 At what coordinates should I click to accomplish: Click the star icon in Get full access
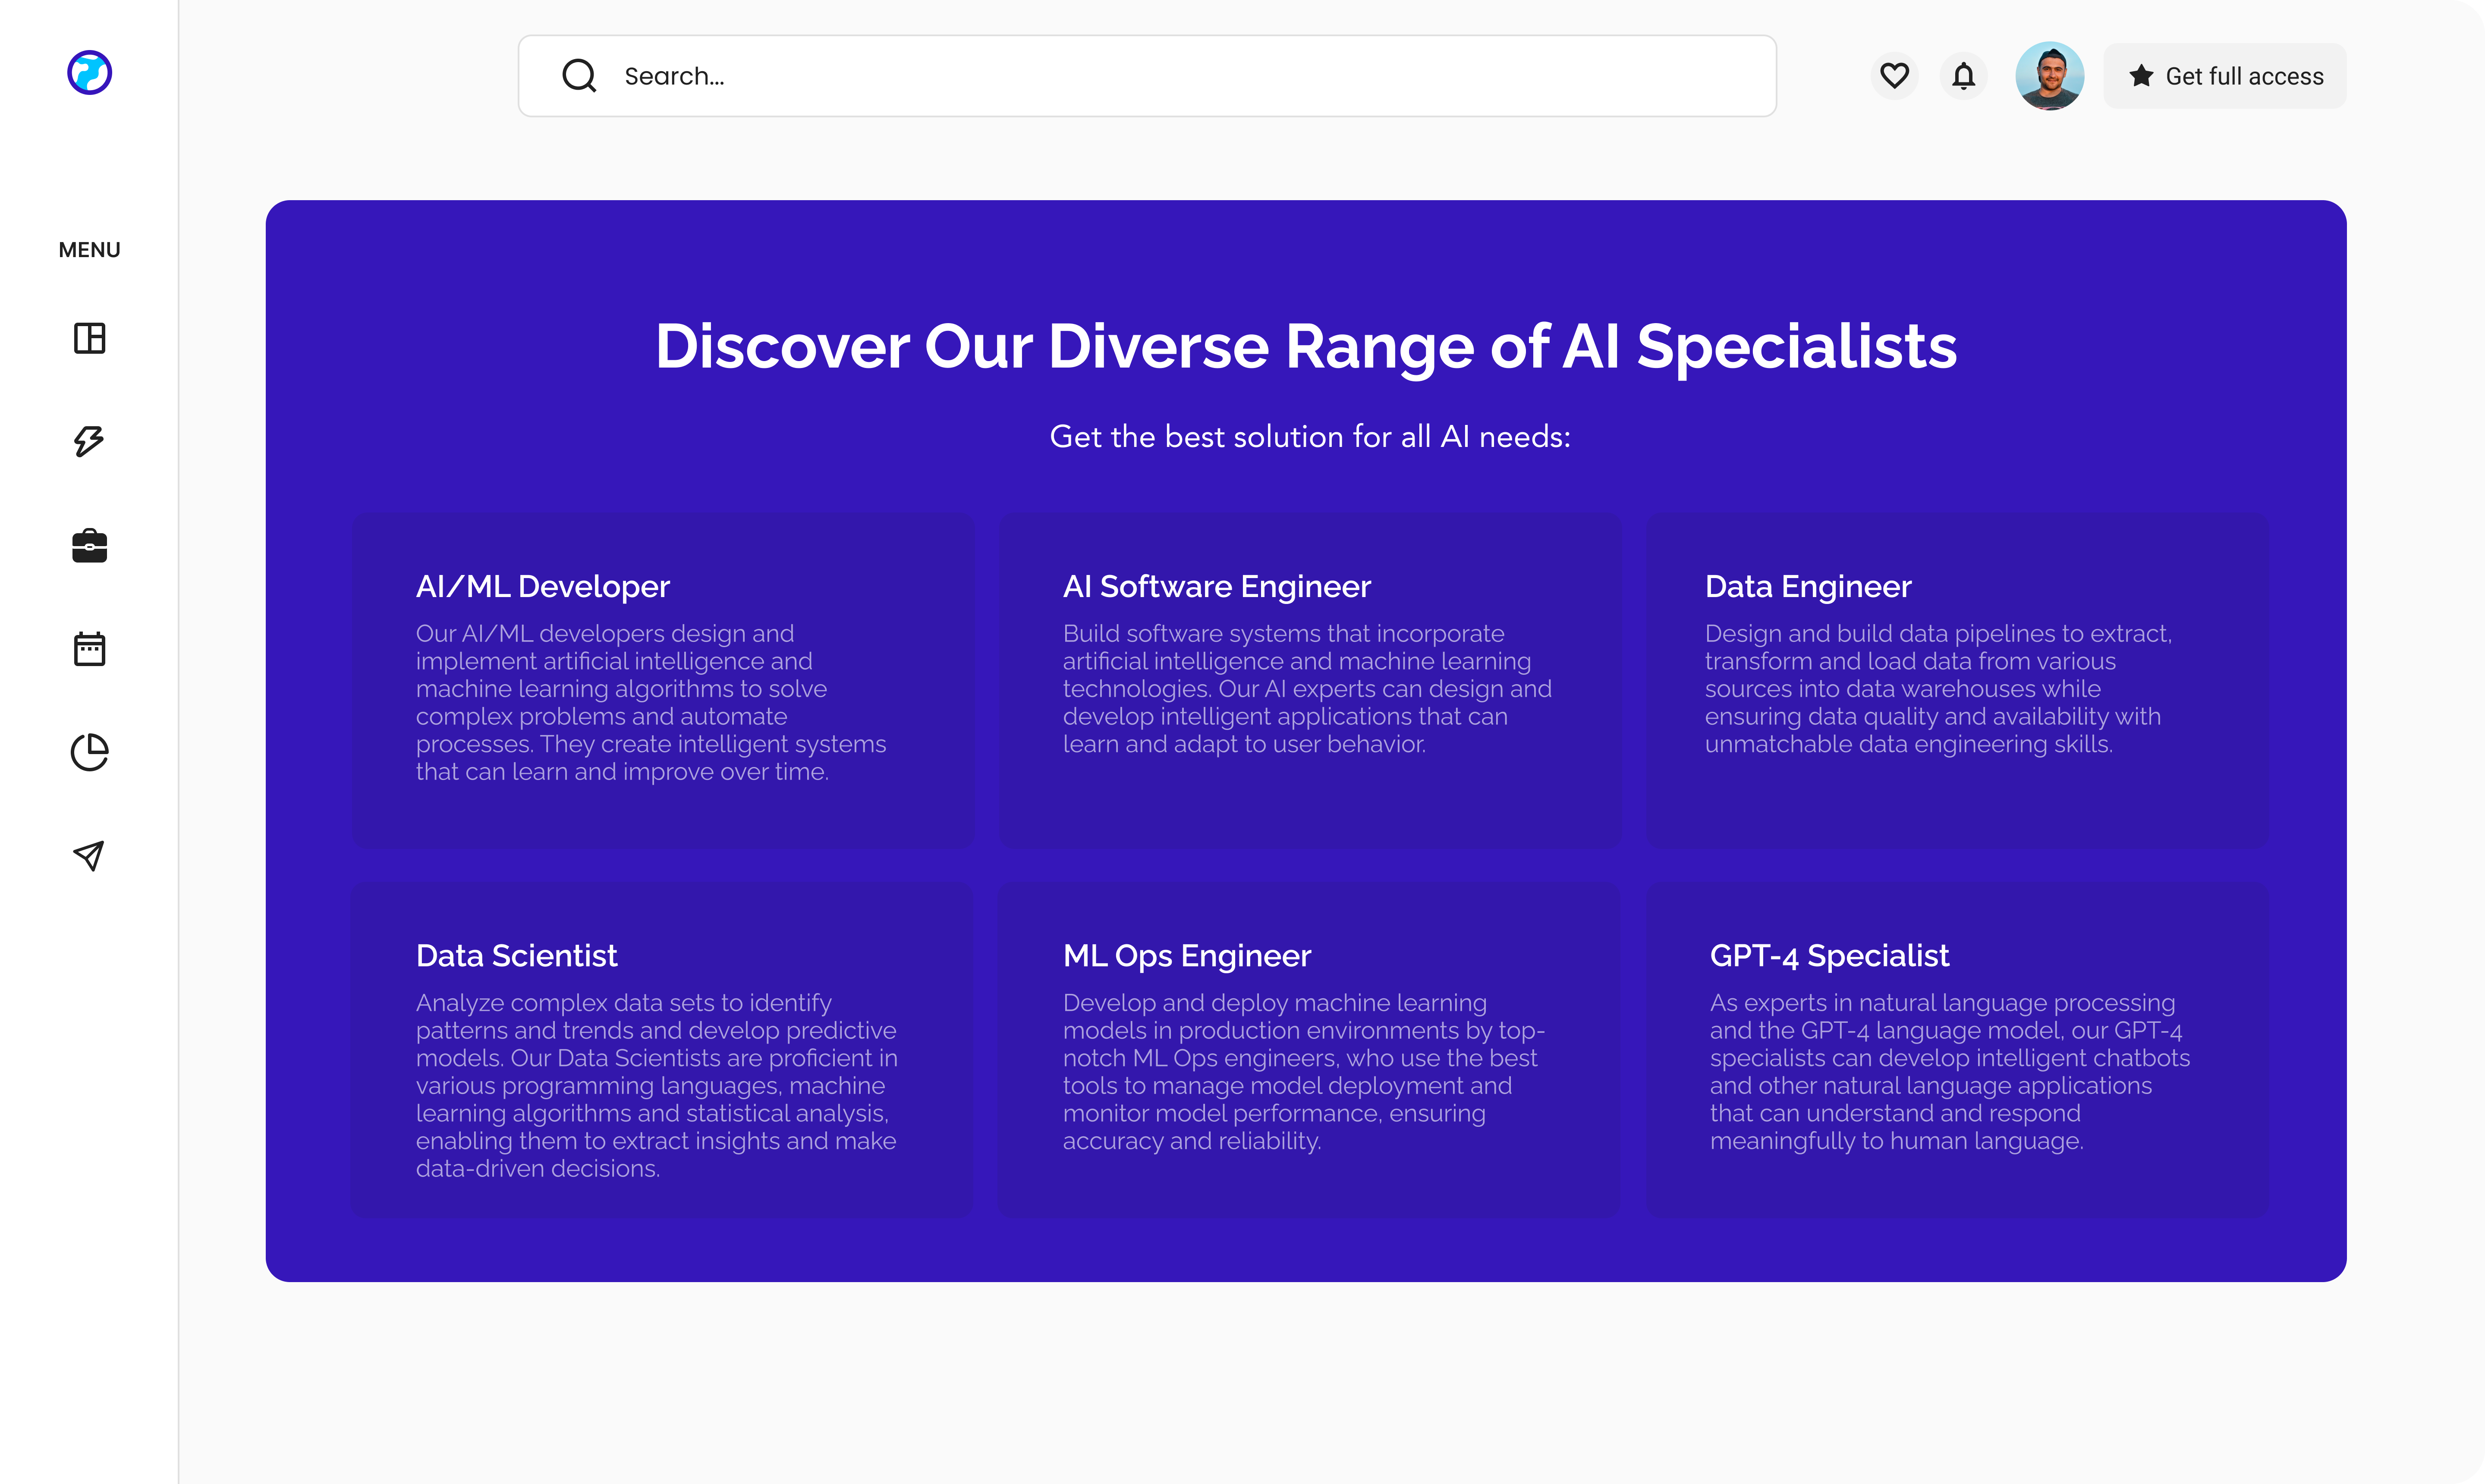coord(2141,76)
